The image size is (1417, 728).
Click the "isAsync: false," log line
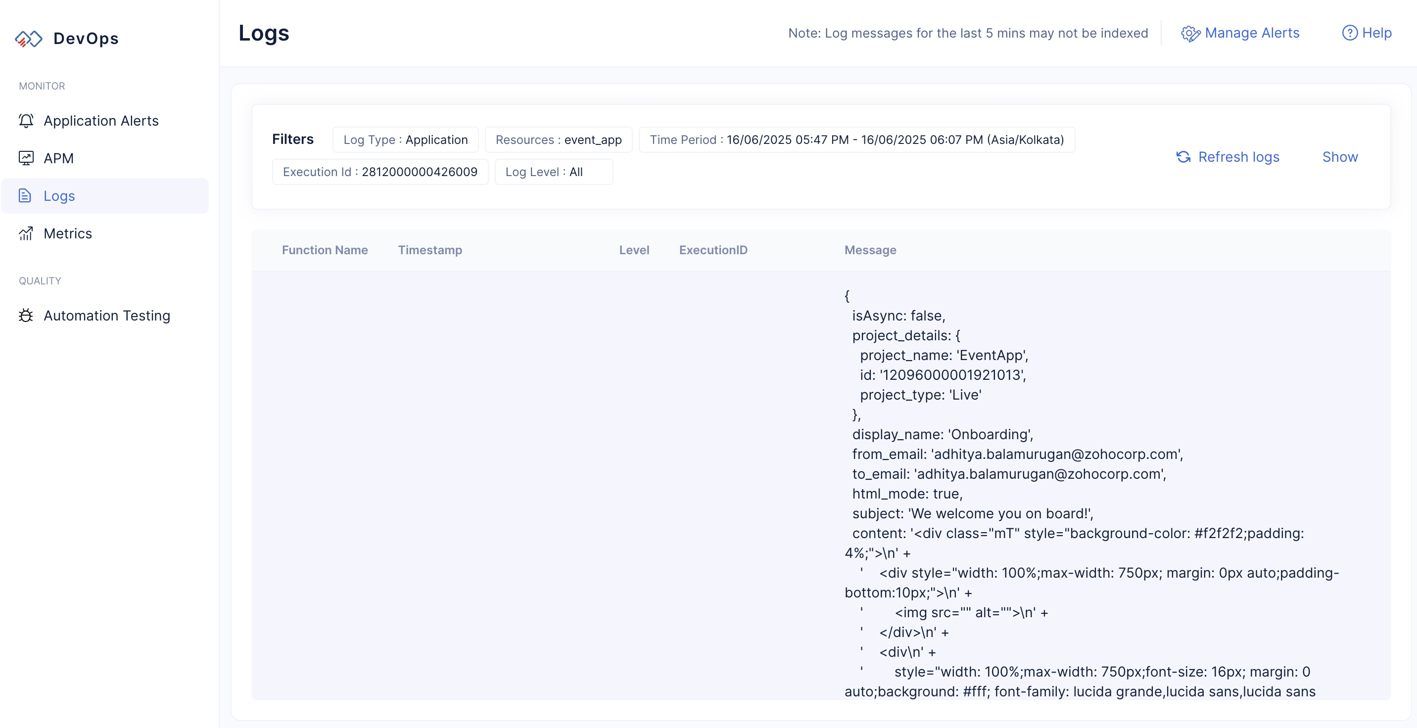899,316
